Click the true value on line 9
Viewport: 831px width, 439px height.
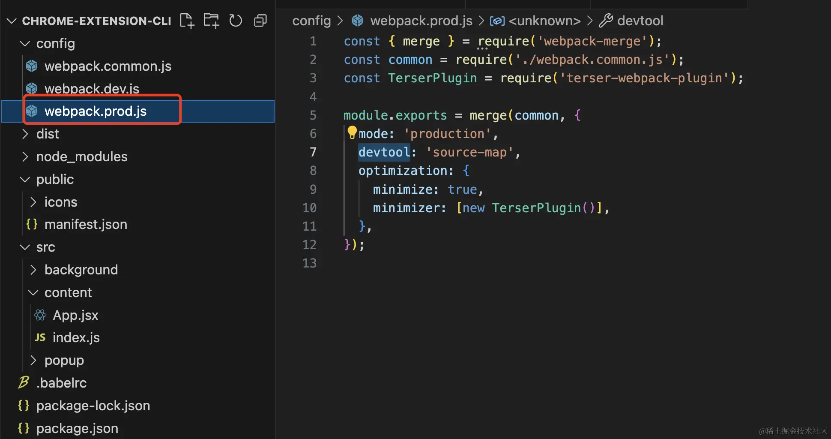(x=462, y=189)
